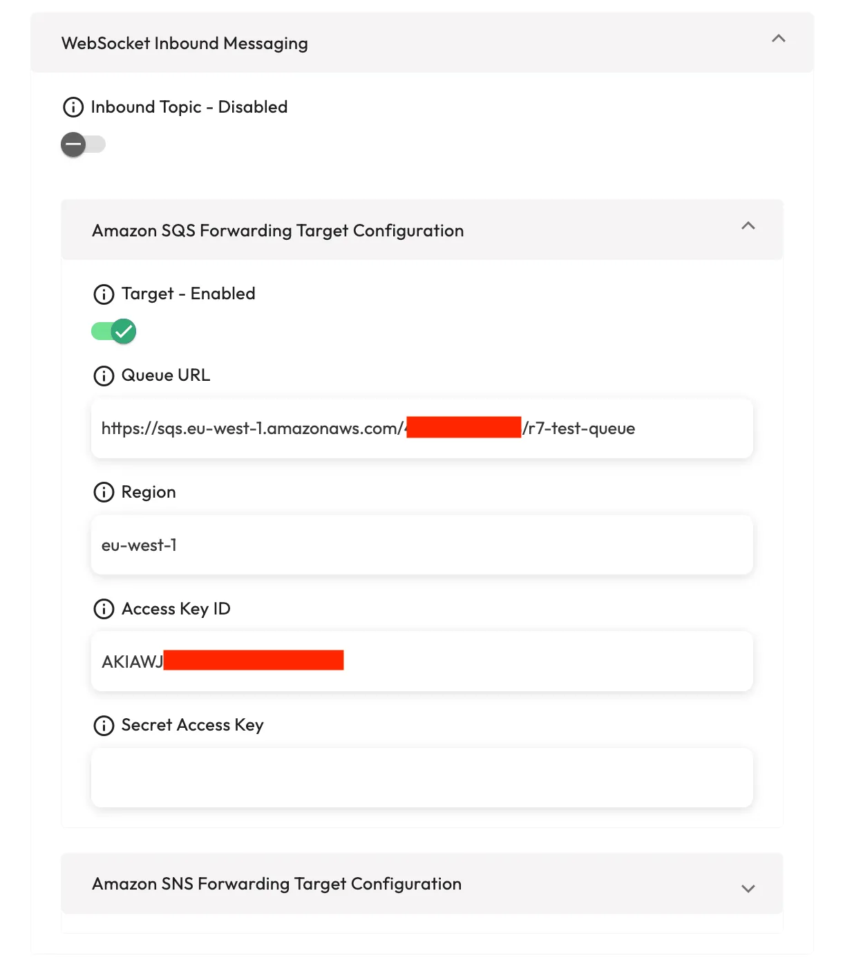Click the info icon next to Target

click(104, 294)
